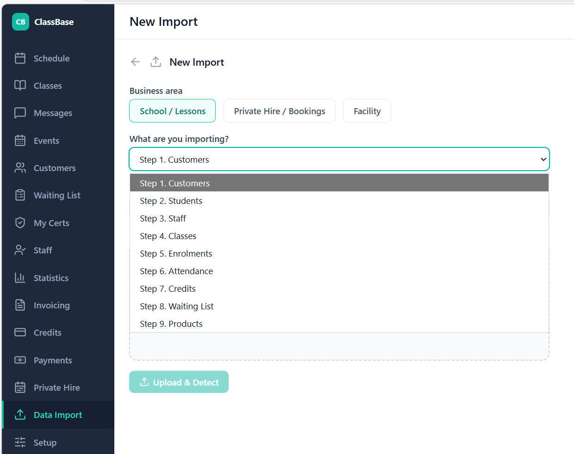Open Payments sidebar label
The height and width of the screenshot is (454, 574).
(x=53, y=360)
